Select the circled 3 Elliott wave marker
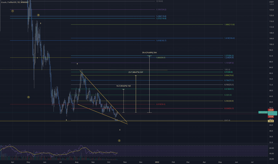 28,97
